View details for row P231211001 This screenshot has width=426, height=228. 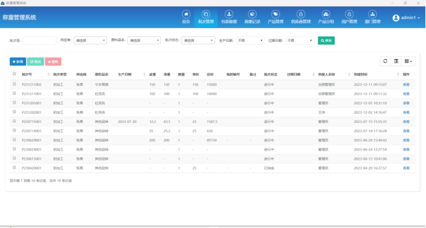(x=406, y=94)
